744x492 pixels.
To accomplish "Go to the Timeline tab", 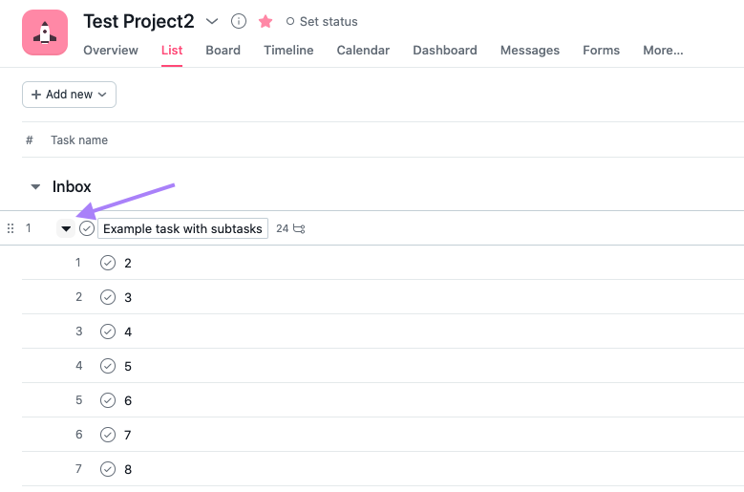I will click(x=288, y=51).
